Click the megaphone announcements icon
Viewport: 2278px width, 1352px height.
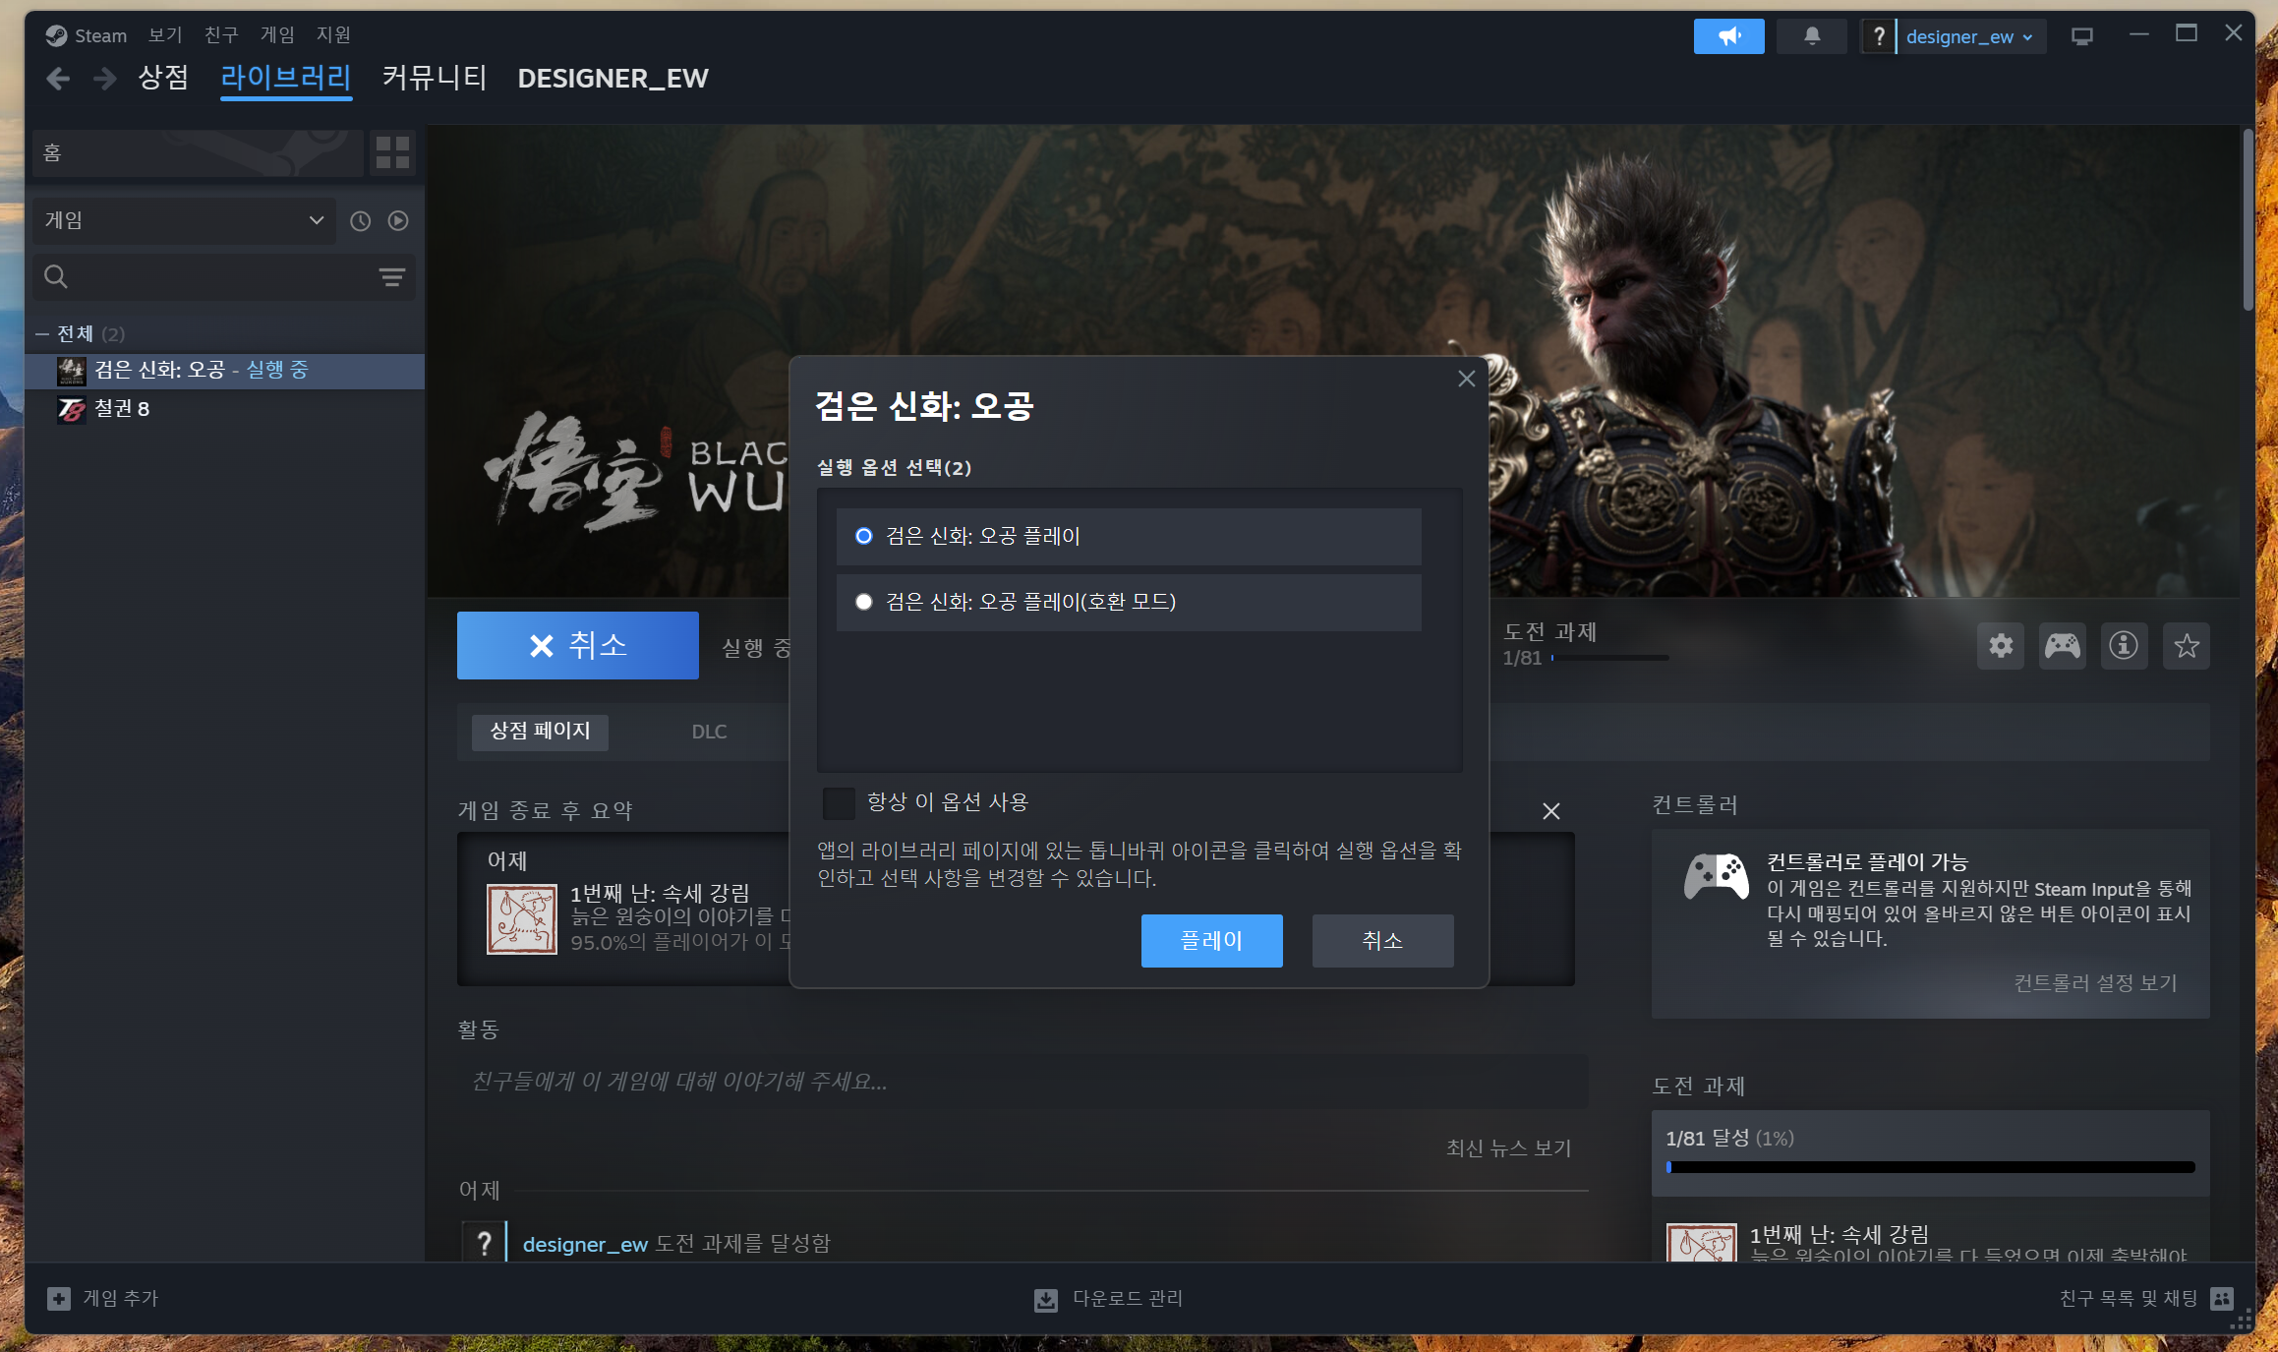click(x=1727, y=36)
